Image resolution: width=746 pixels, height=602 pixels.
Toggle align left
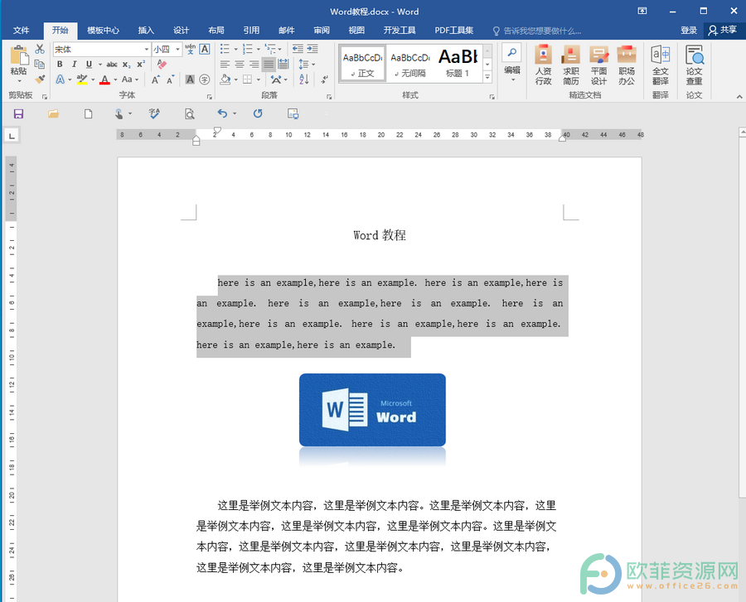tap(225, 64)
